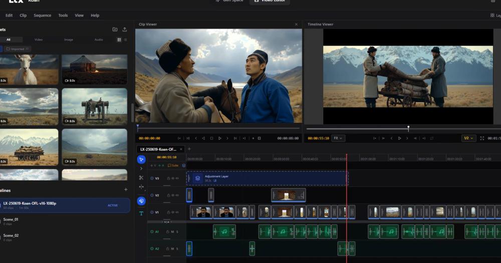Add a new sequence tab with plus
Image resolution: width=501 pixels, height=263 pixels.
pos(189,149)
